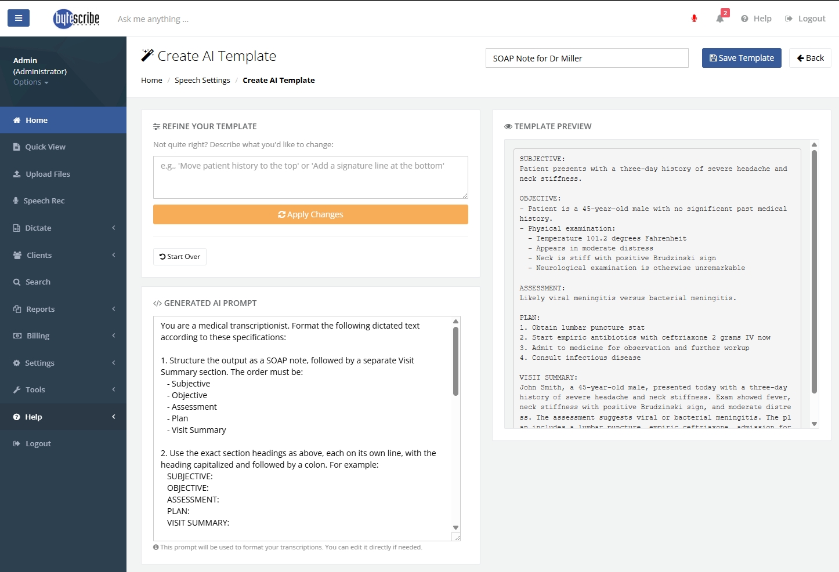Toggle the hamburger sidebar menu button
The image size is (839, 572).
(x=19, y=18)
